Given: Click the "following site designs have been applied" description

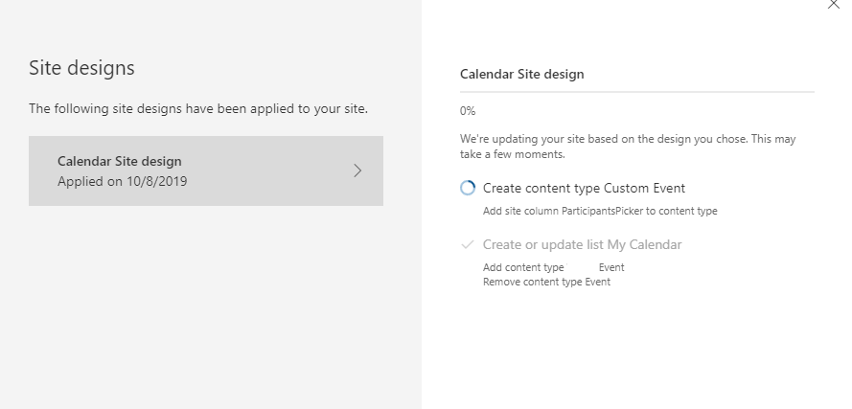Looking at the screenshot, I should 197,108.
